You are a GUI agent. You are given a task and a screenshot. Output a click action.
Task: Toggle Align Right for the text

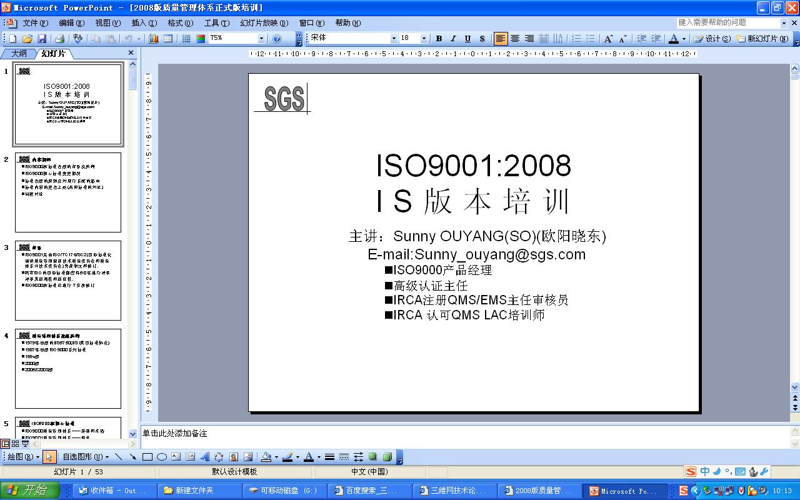pos(529,39)
